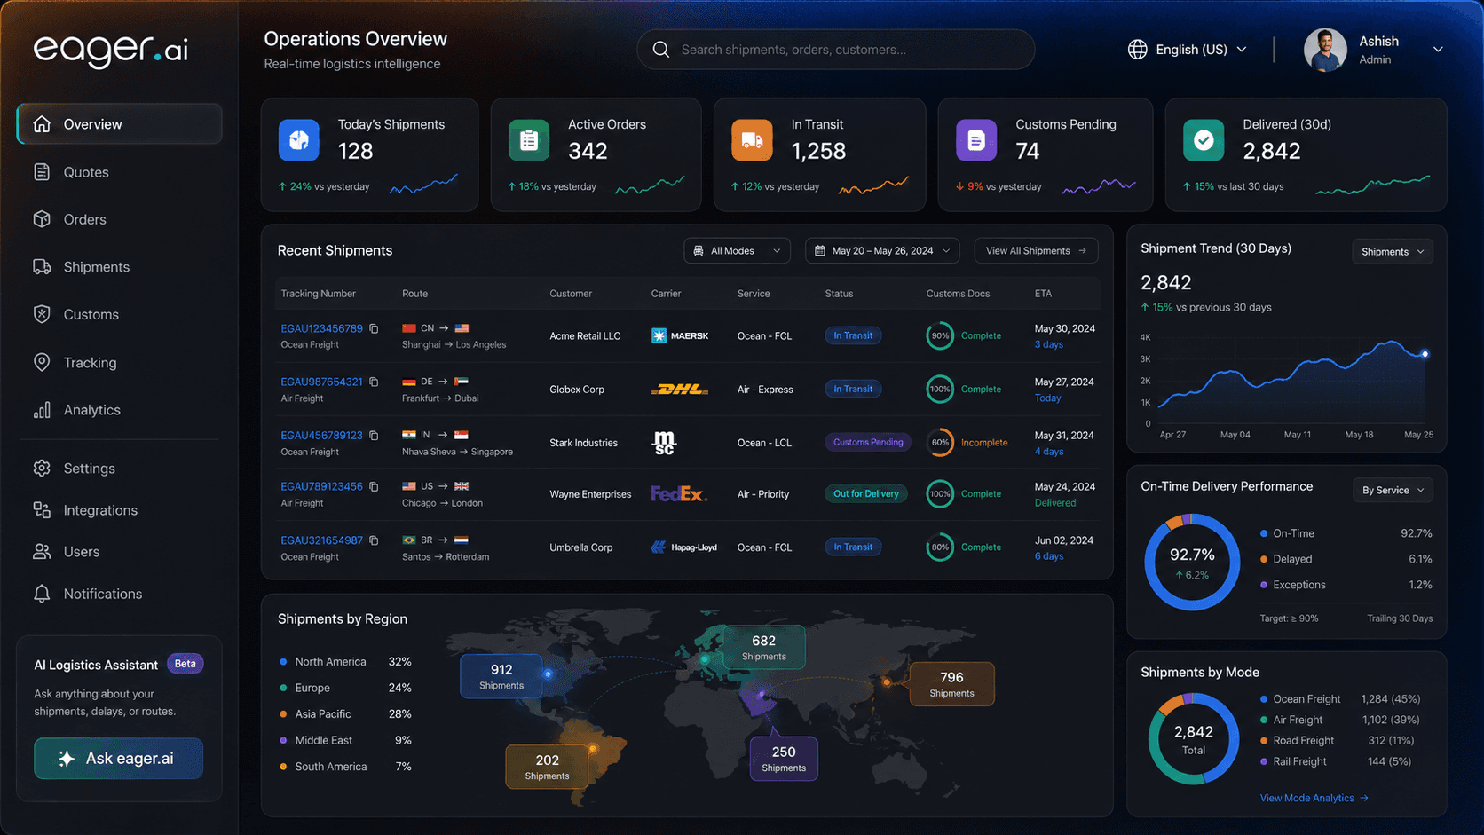Open tracking link EGAU456789123

(321, 436)
